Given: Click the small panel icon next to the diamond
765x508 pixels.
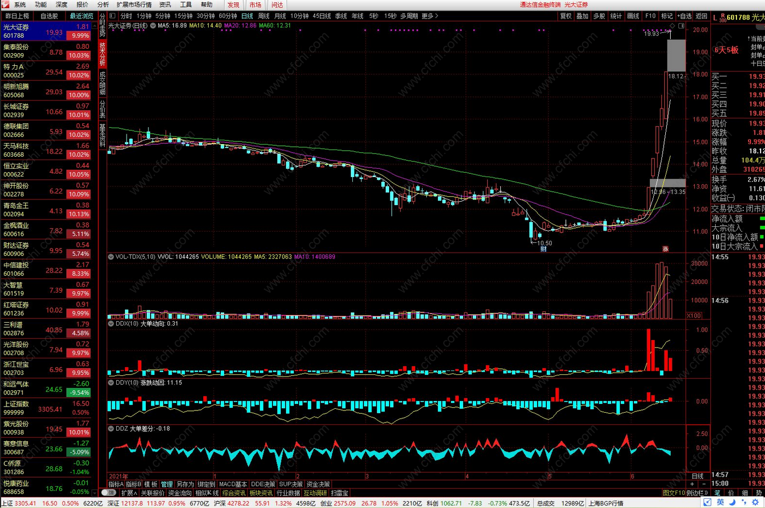Looking at the screenshot, I should pos(681,26).
